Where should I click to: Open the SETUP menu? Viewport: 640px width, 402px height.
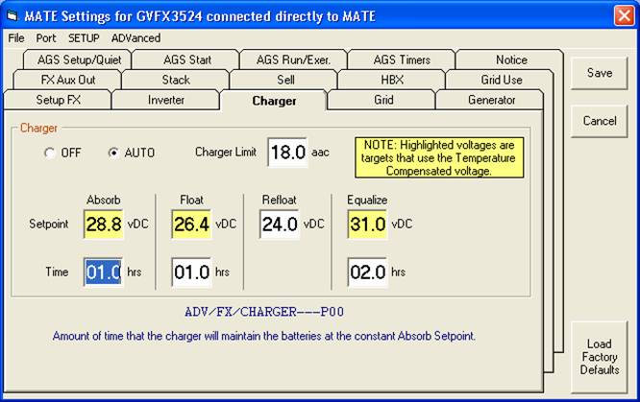pos(84,38)
